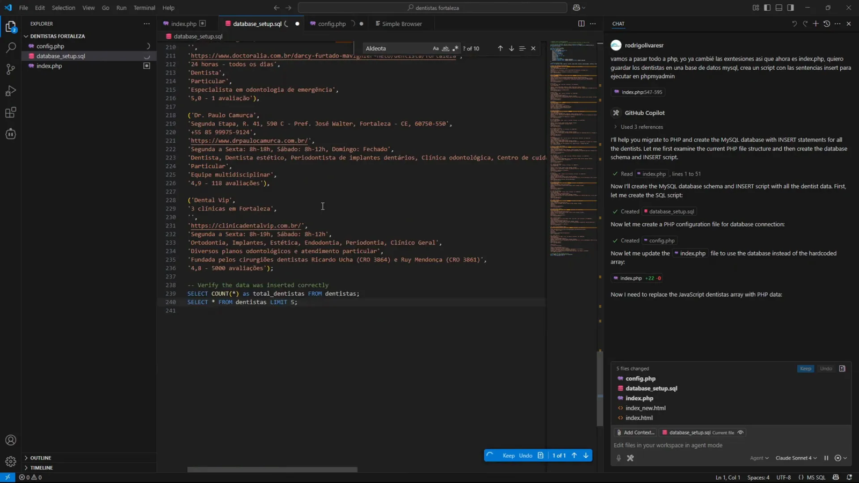Toggle regex search in Find widget
The width and height of the screenshot is (859, 483).
pos(456,48)
